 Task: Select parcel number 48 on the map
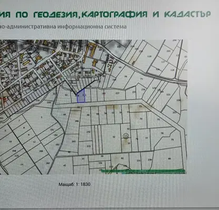(x=64, y=114)
